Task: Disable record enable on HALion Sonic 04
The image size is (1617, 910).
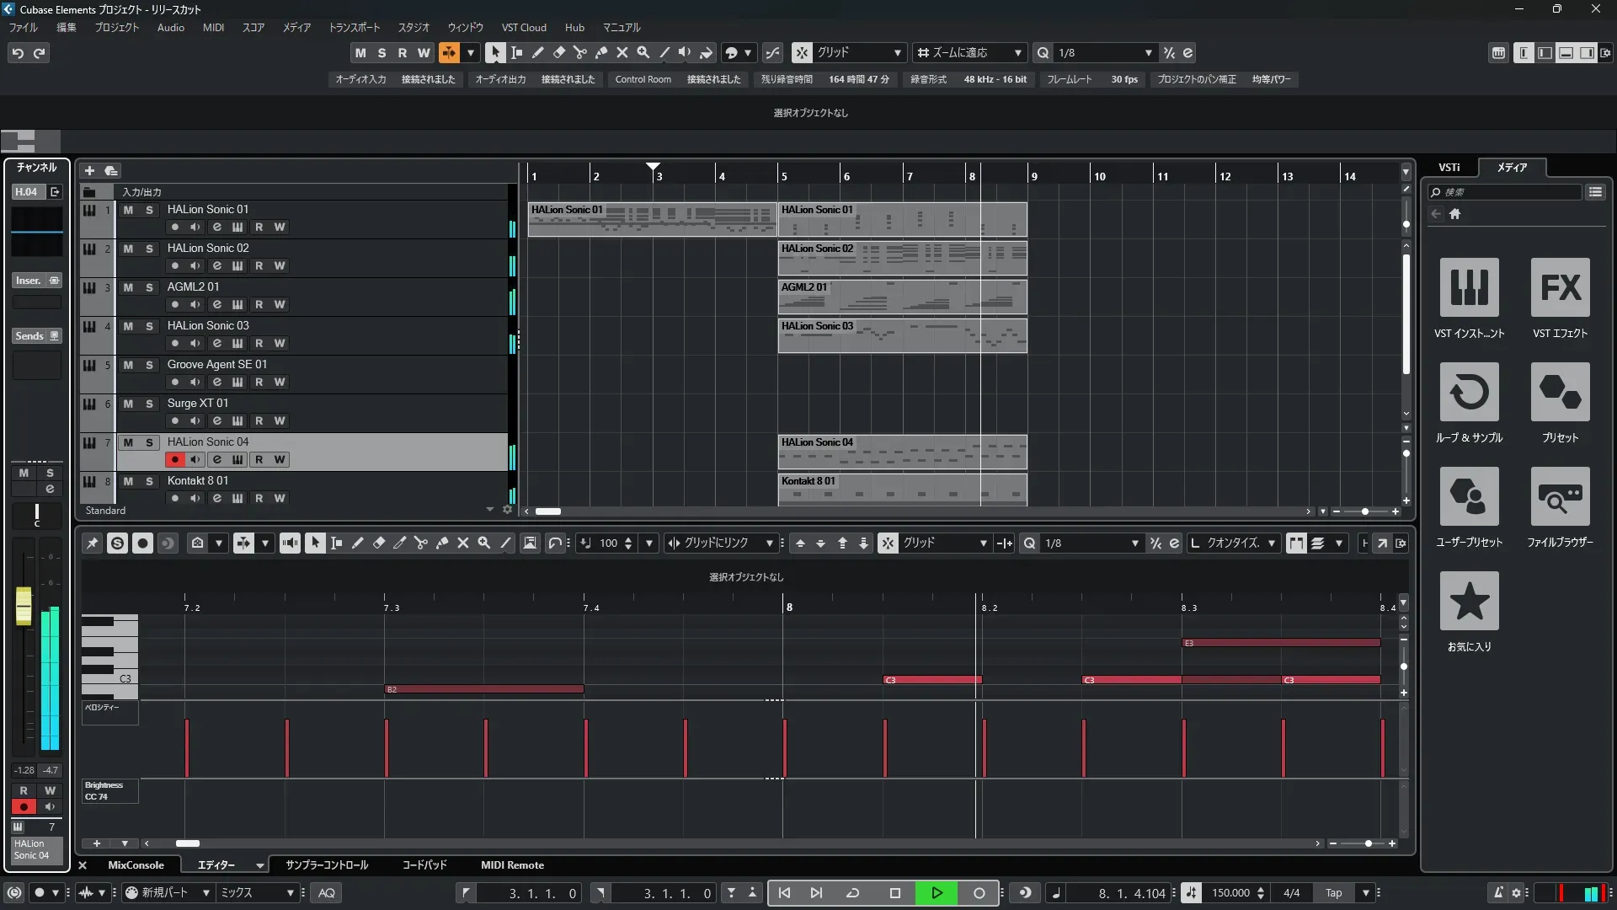Action: (x=174, y=459)
